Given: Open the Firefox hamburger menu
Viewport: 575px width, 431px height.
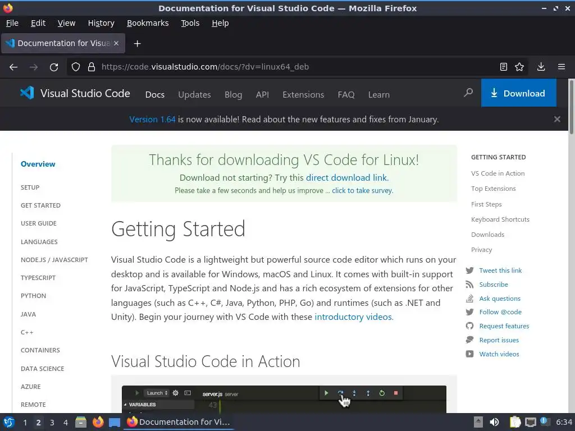Looking at the screenshot, I should pos(562,67).
